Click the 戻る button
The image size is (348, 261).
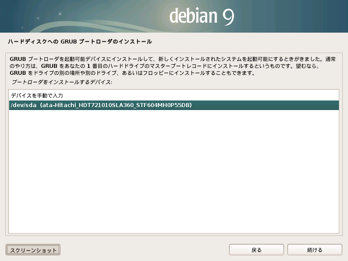click(x=256, y=250)
